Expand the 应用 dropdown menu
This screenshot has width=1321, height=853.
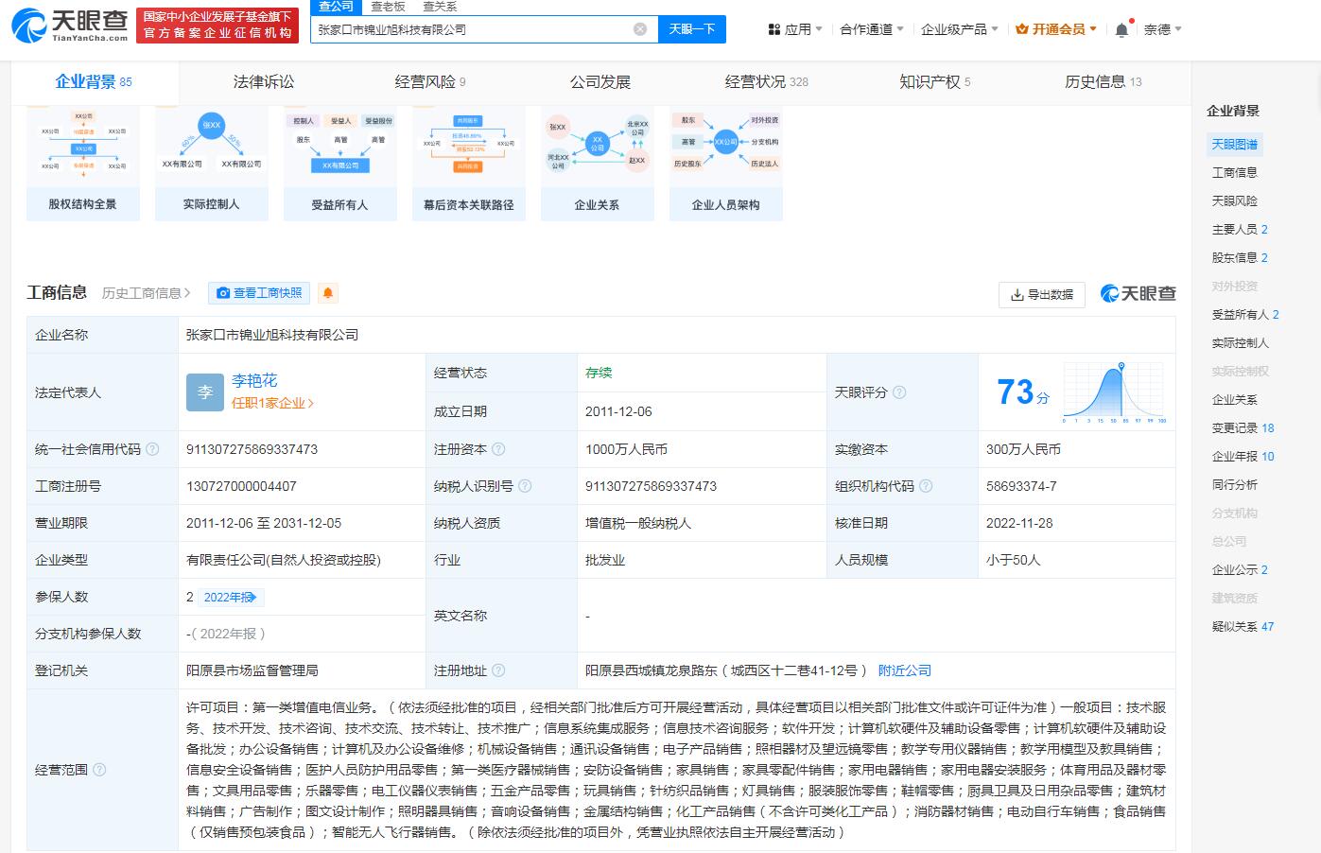coord(795,29)
